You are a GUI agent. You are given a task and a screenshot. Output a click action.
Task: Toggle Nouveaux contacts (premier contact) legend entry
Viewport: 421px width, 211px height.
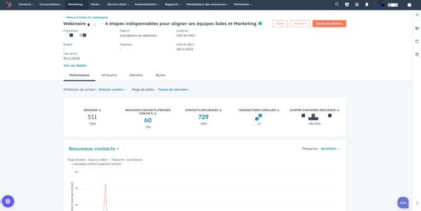point(96,164)
